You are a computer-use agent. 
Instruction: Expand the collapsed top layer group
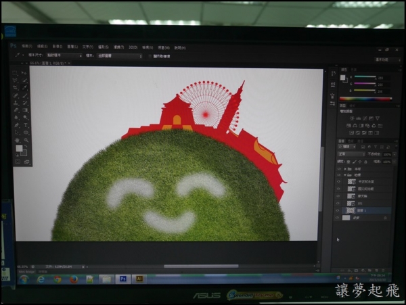tap(345, 168)
